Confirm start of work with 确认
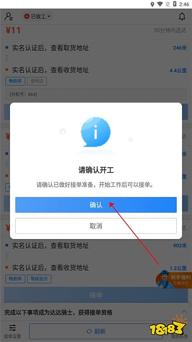This screenshot has width=192, height=342. point(96,205)
